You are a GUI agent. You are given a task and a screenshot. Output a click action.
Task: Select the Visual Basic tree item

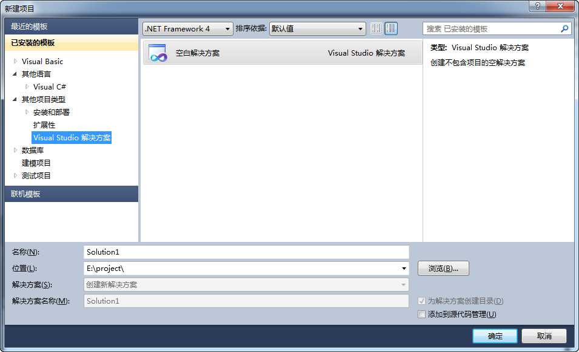(42, 62)
